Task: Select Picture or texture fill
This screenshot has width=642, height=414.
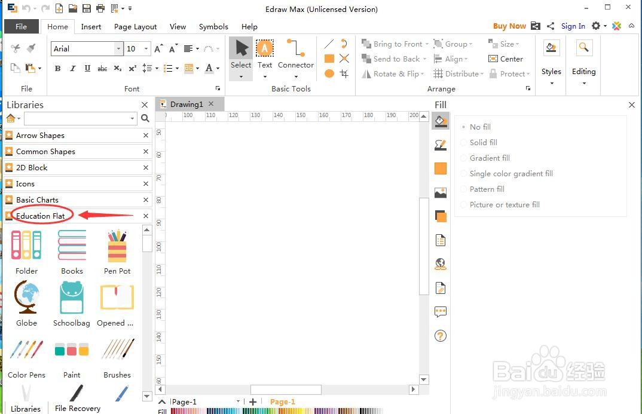Action: (x=500, y=204)
